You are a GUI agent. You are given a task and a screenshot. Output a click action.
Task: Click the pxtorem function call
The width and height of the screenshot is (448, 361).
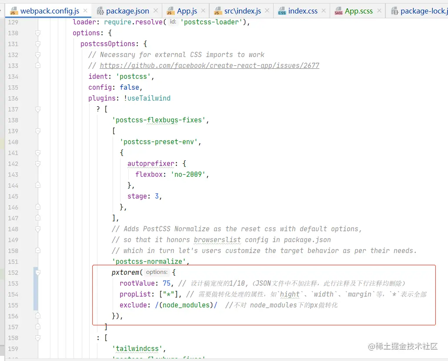point(125,272)
